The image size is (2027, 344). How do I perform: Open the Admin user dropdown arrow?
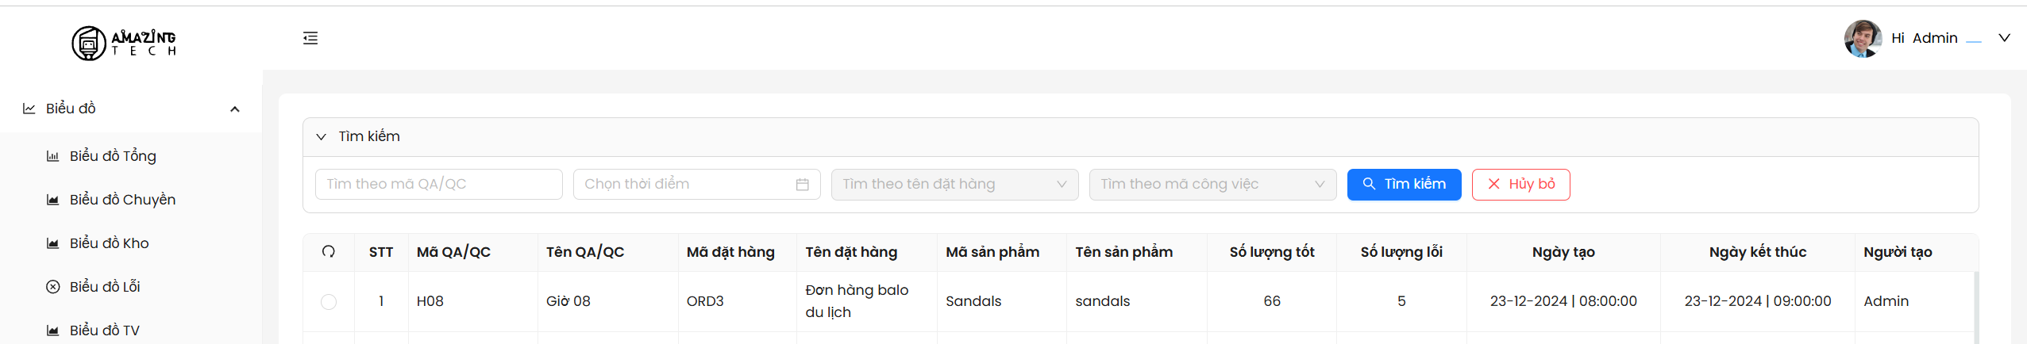pyautogui.click(x=2004, y=38)
